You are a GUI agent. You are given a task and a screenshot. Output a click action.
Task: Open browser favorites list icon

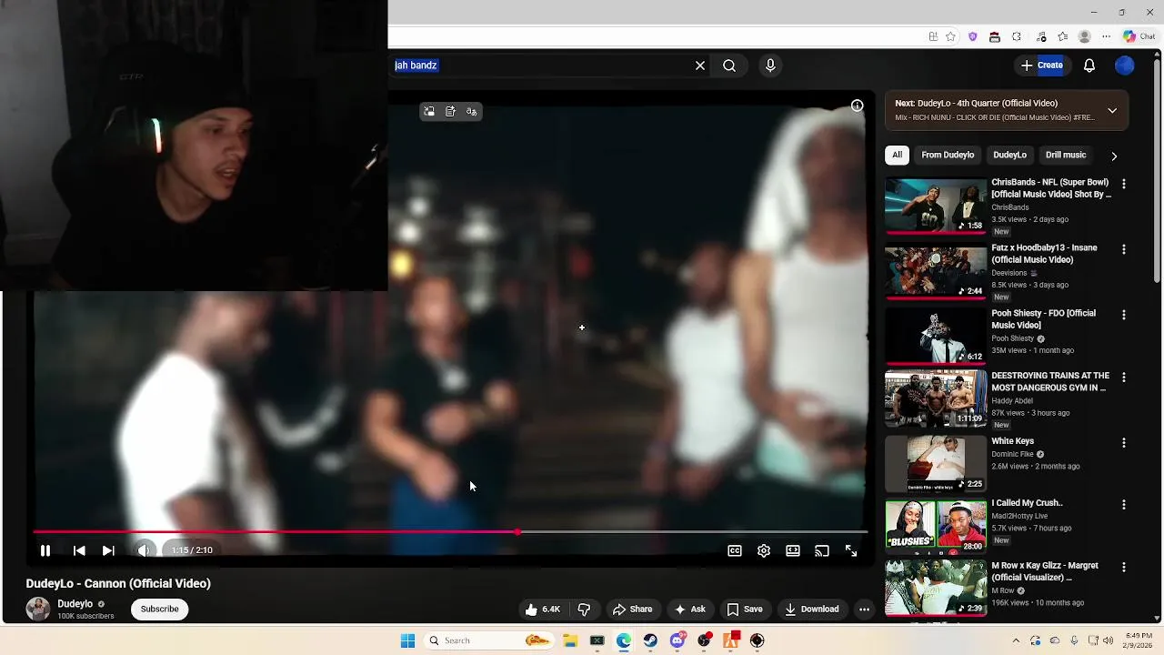(x=1062, y=36)
